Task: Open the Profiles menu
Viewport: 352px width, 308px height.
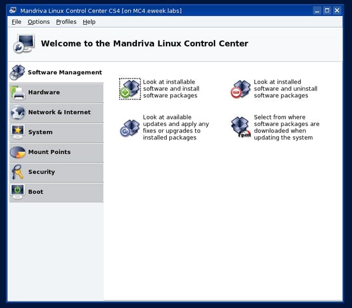Action: pos(66,22)
